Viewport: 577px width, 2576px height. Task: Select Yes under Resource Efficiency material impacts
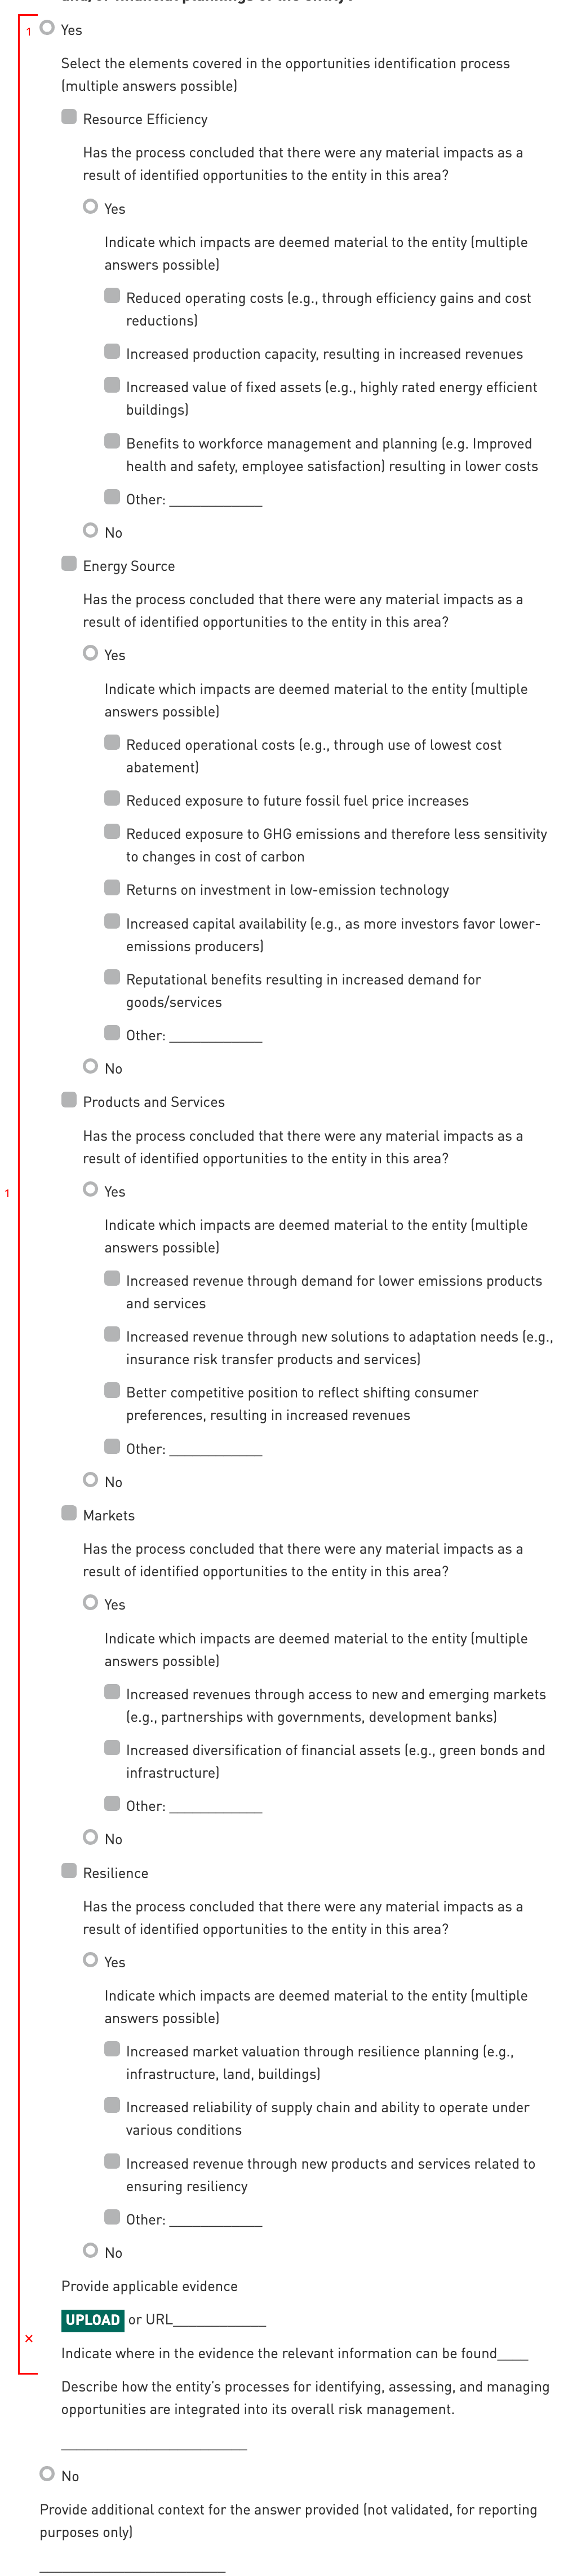pos(91,207)
